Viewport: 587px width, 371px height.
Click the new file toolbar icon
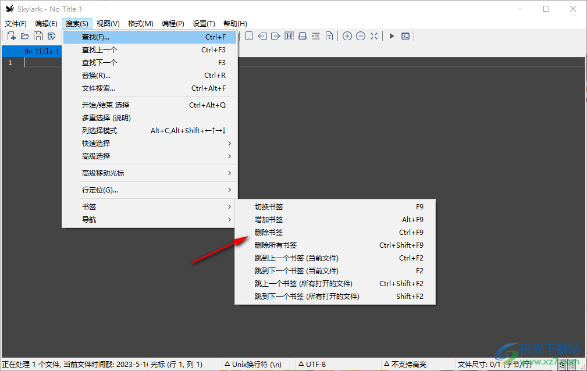click(x=11, y=36)
